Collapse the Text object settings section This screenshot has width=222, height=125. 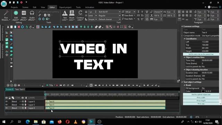click(182, 82)
